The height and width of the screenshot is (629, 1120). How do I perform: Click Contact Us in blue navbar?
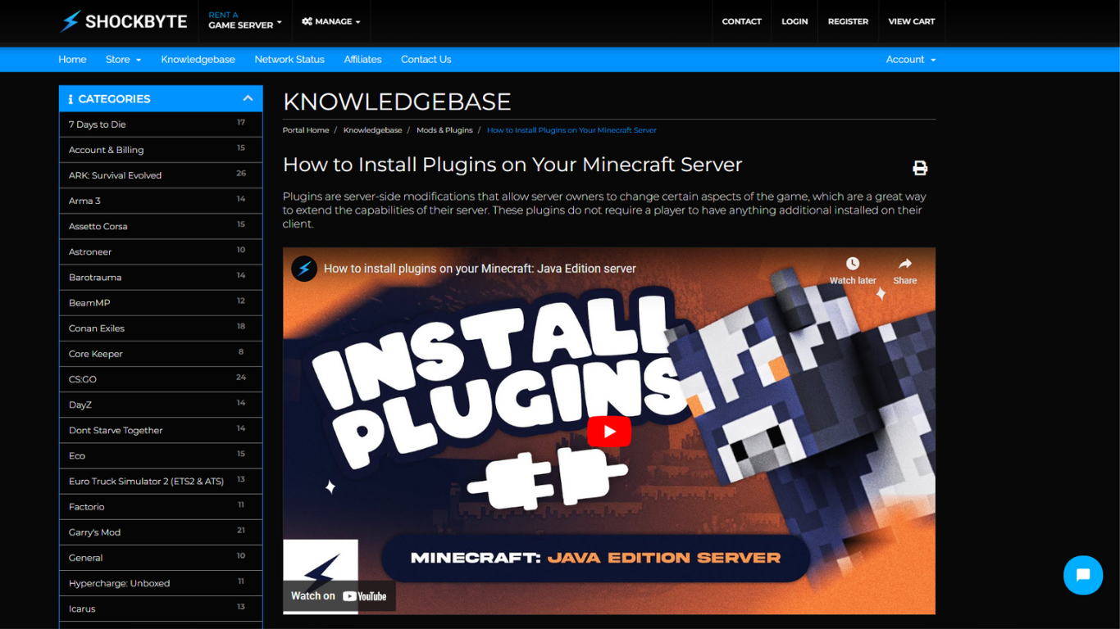[426, 60]
